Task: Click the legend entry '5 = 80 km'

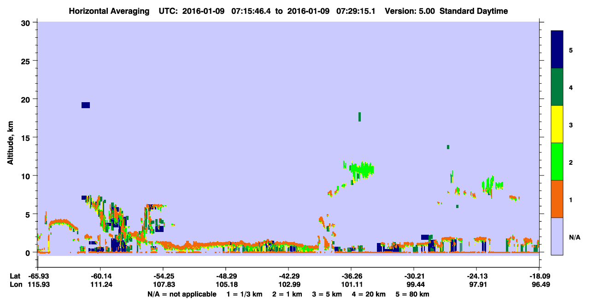Action: pos(412,294)
